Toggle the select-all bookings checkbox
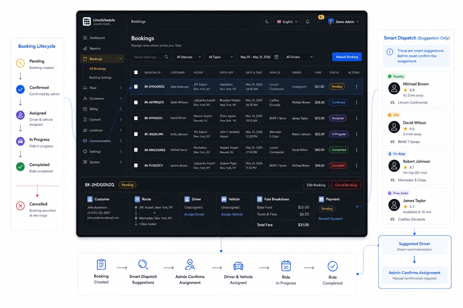463x308 pixels. [x=136, y=72]
